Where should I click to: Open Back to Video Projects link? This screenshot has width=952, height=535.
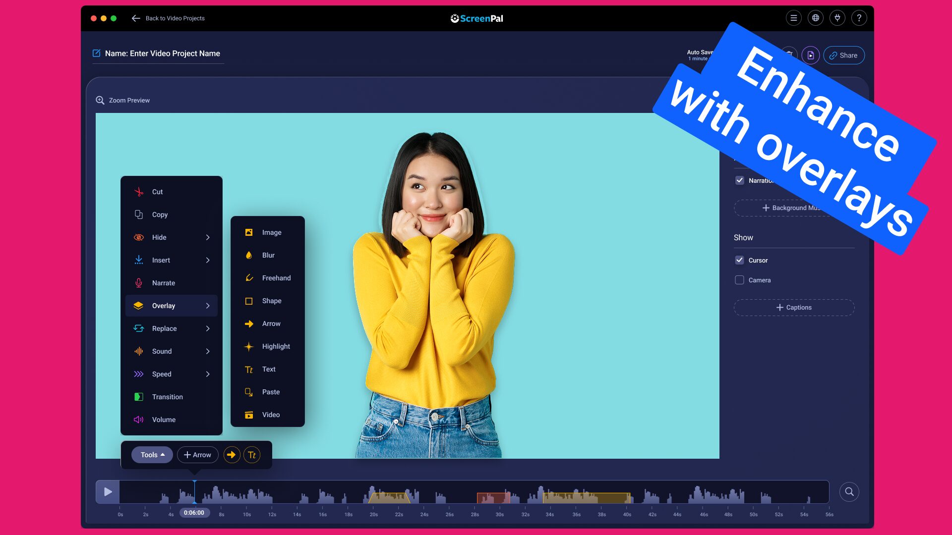tap(175, 18)
